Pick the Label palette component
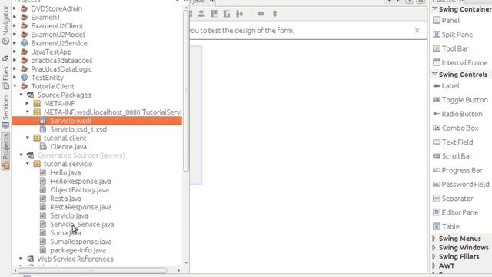Screen dimensions: 492x277 [446, 85]
